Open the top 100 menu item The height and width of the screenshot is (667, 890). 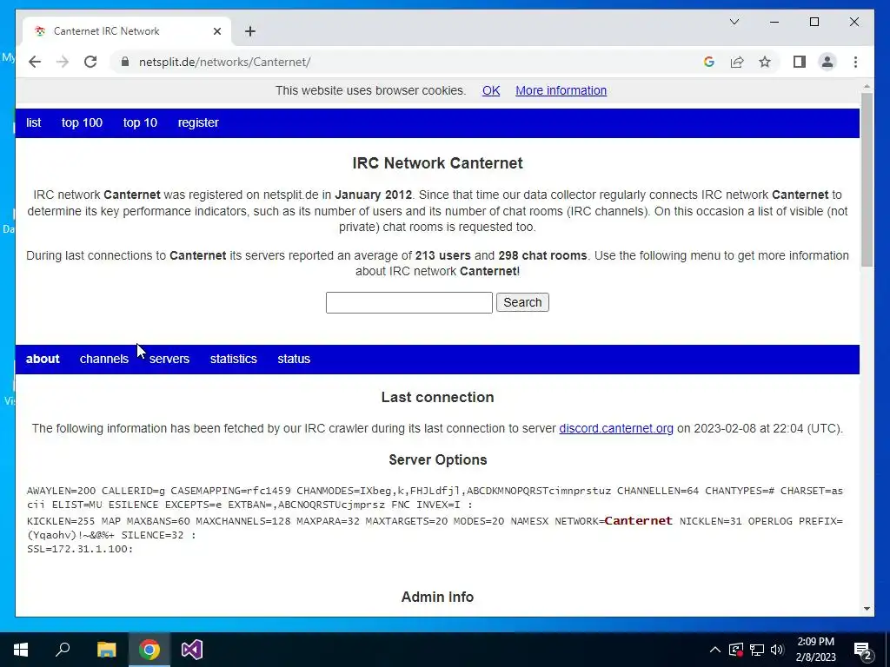82,122
